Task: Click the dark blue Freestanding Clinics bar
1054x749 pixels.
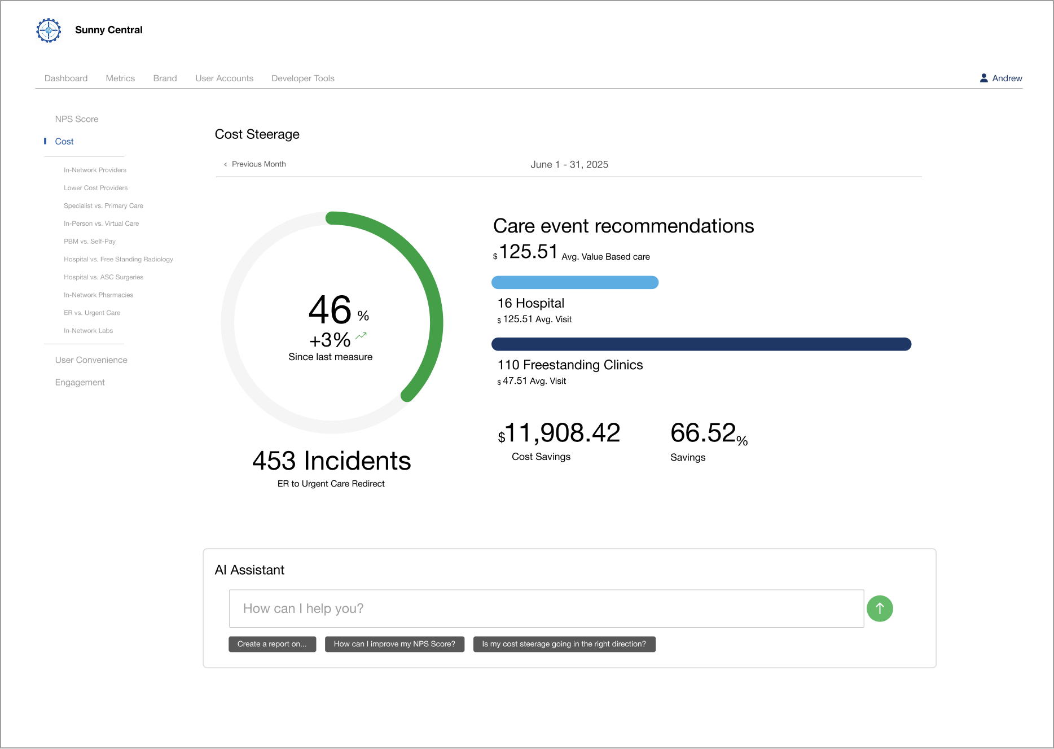Action: 701,344
